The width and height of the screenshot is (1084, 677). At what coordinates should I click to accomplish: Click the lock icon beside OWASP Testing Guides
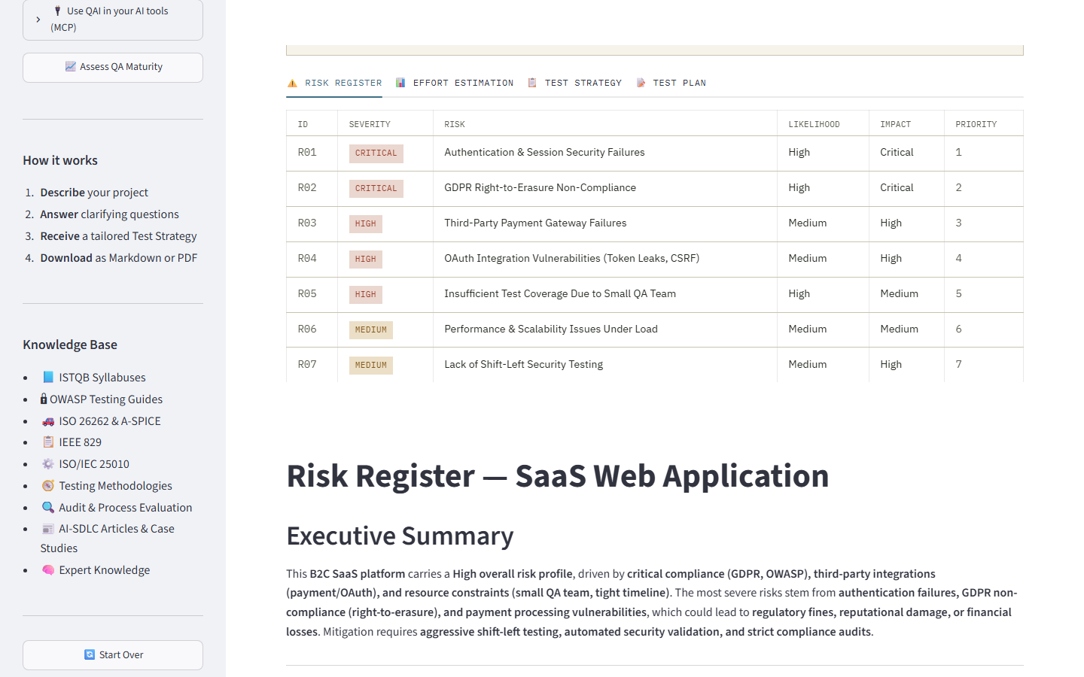pos(44,399)
